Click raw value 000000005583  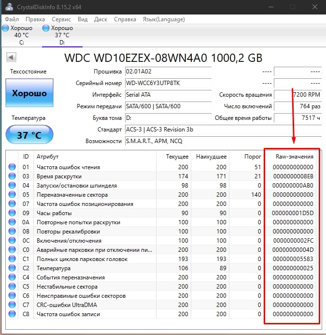[x=293, y=259]
